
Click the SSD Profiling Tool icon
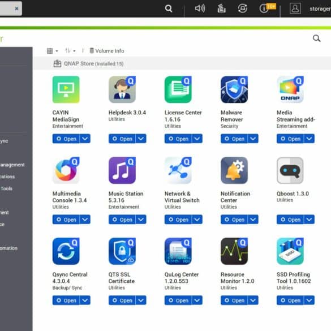290,251
